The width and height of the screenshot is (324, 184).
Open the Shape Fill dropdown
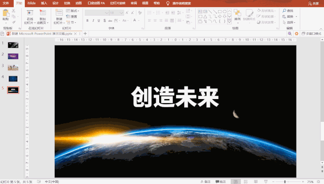click(x=267, y=11)
